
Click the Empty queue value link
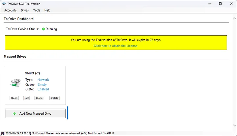click(42, 85)
